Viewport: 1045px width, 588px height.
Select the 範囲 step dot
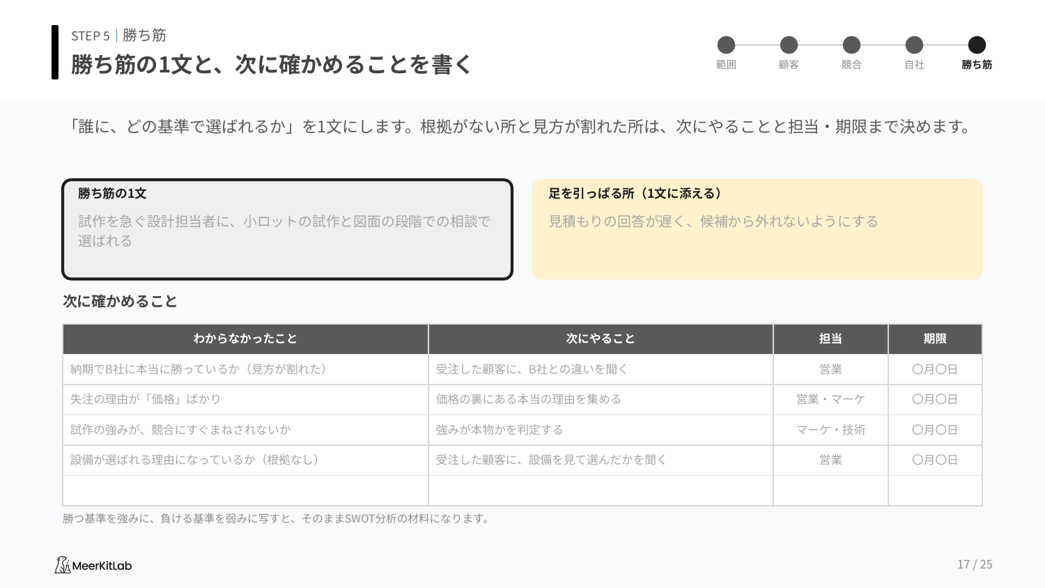point(726,45)
